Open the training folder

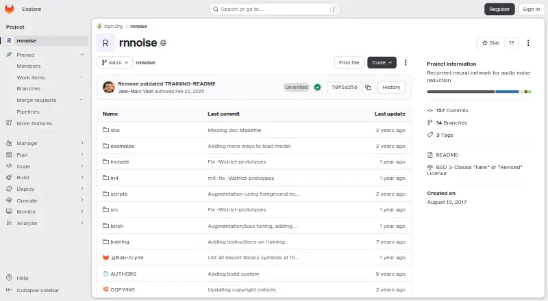(x=119, y=241)
